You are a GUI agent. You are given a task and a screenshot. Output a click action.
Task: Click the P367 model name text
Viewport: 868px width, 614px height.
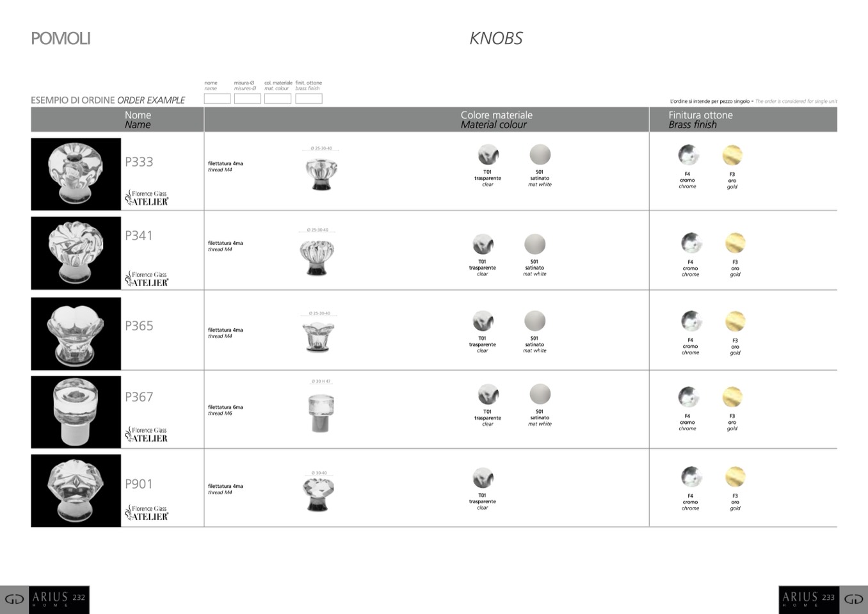click(x=139, y=397)
